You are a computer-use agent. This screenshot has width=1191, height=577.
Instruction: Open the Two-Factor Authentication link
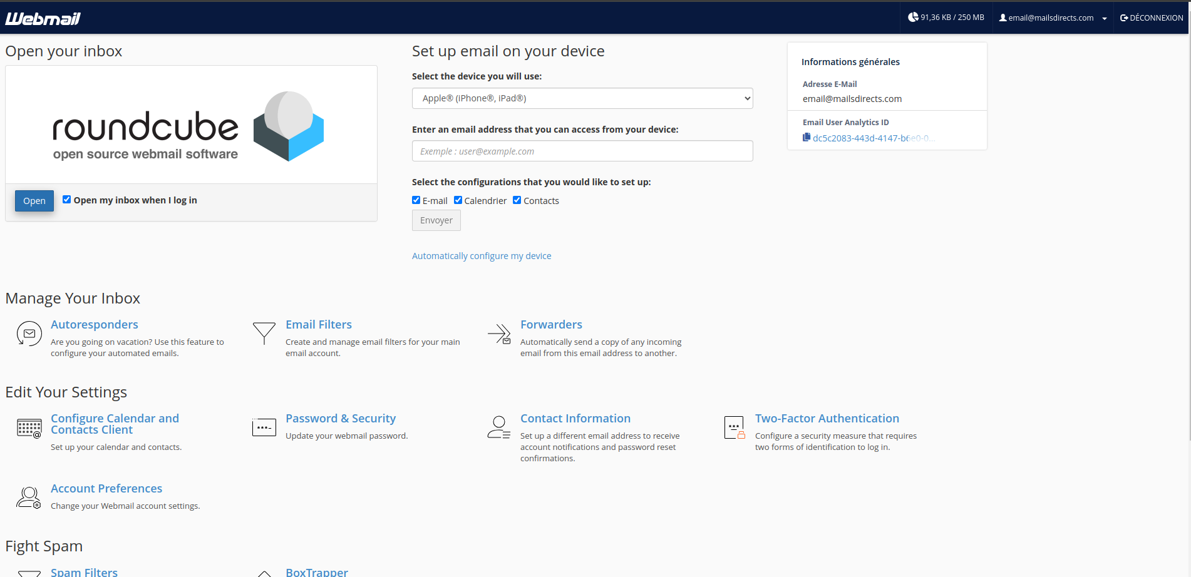(x=827, y=418)
